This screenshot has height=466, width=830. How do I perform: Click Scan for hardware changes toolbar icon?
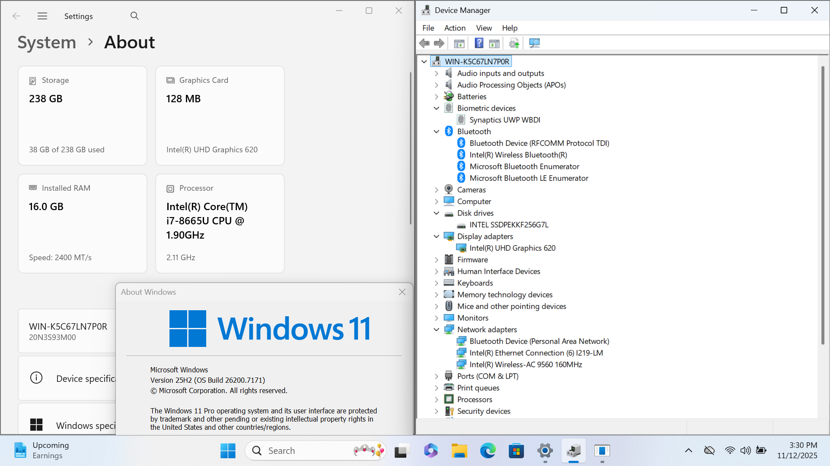[534, 43]
